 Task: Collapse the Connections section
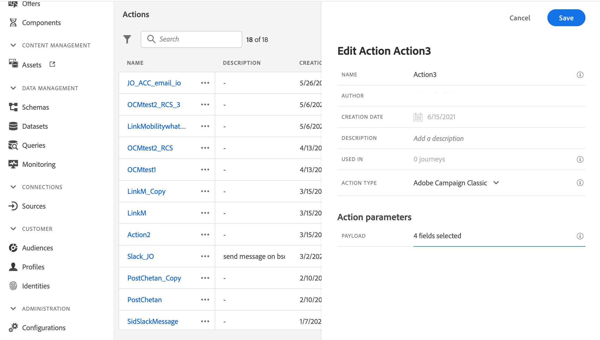click(x=13, y=187)
